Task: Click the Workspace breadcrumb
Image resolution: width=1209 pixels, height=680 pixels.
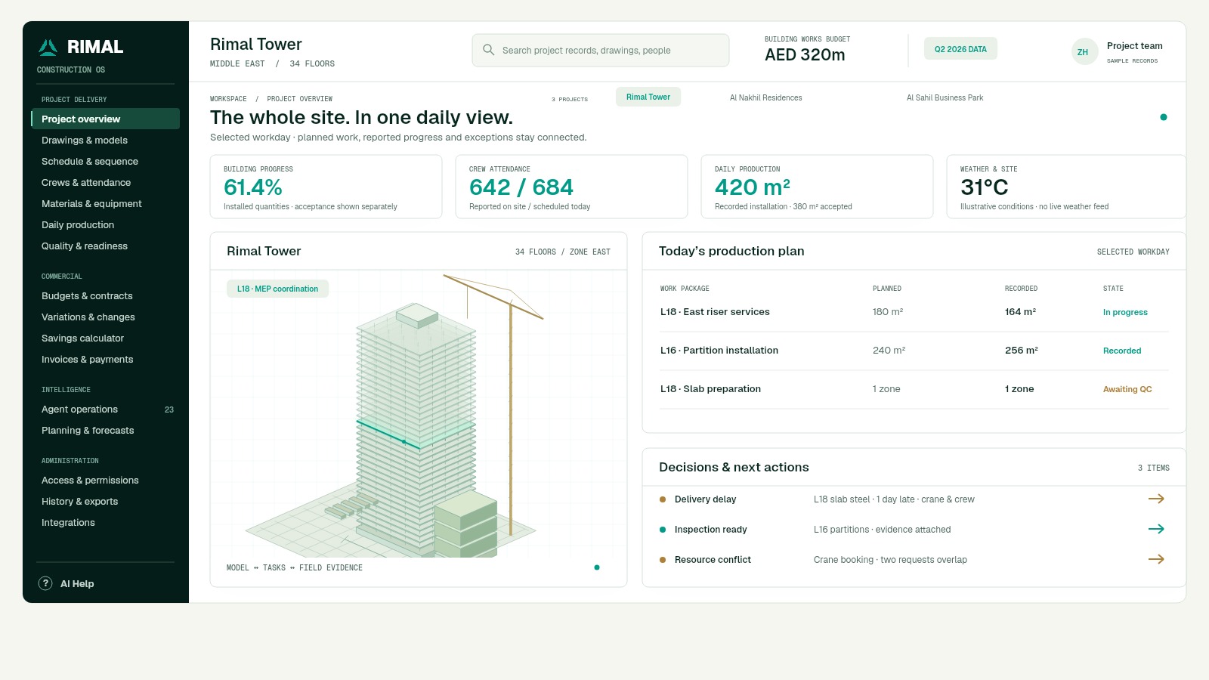Action: (228, 99)
